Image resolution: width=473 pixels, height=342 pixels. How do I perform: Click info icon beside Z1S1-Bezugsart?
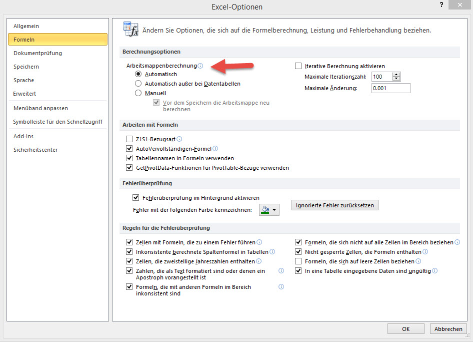tap(179, 139)
